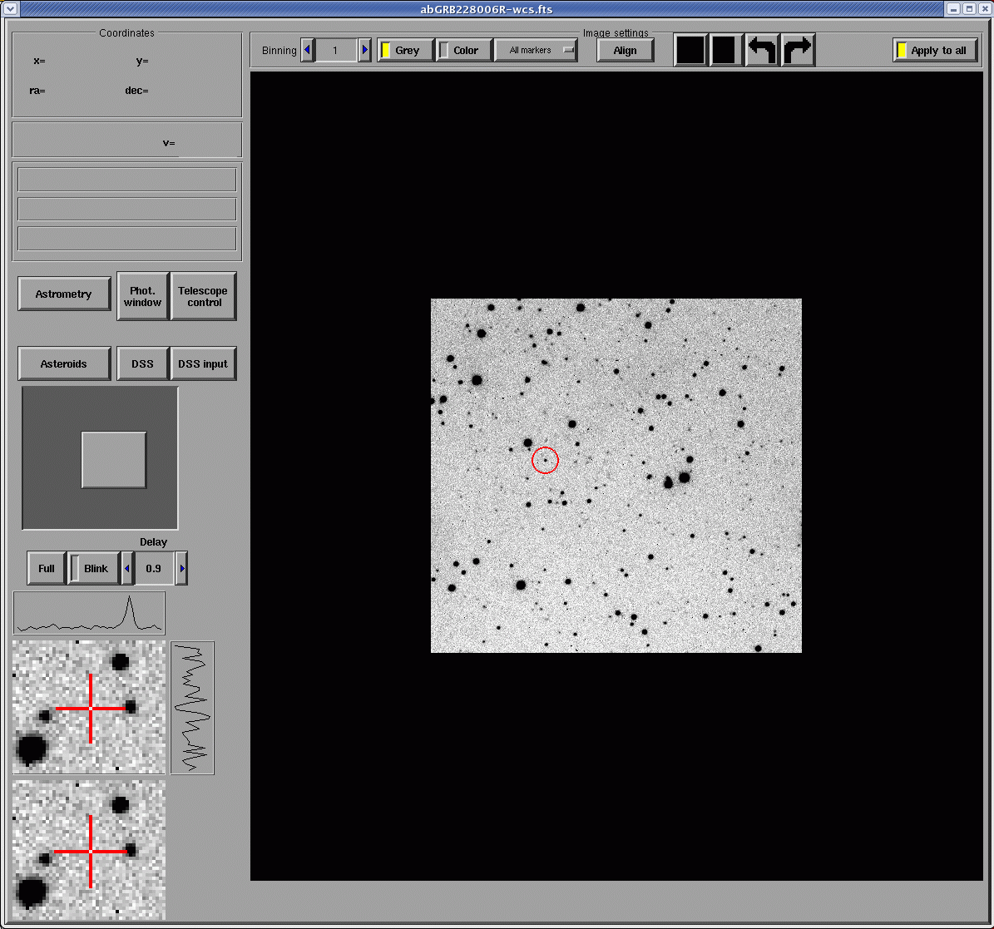Click the third empty info field
The height and width of the screenshot is (929, 994).
pos(127,239)
